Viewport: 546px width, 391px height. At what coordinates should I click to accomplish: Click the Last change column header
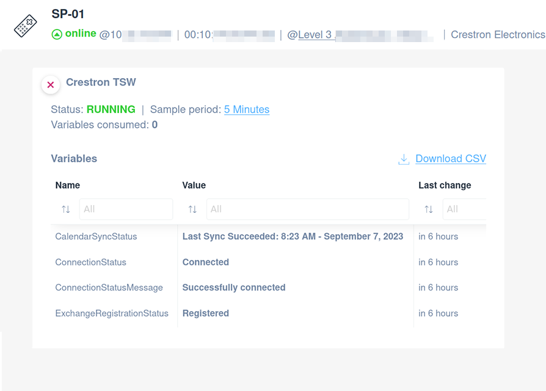(x=445, y=185)
